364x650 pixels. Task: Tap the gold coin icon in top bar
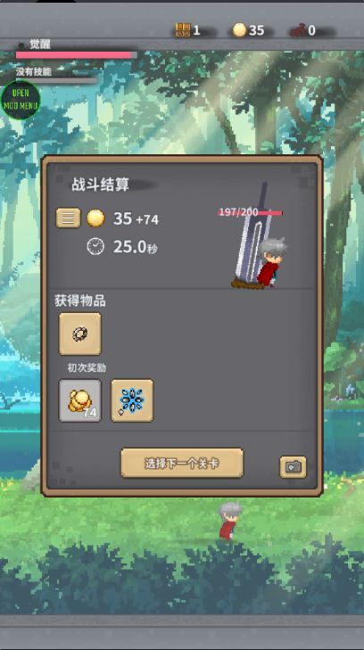click(239, 29)
